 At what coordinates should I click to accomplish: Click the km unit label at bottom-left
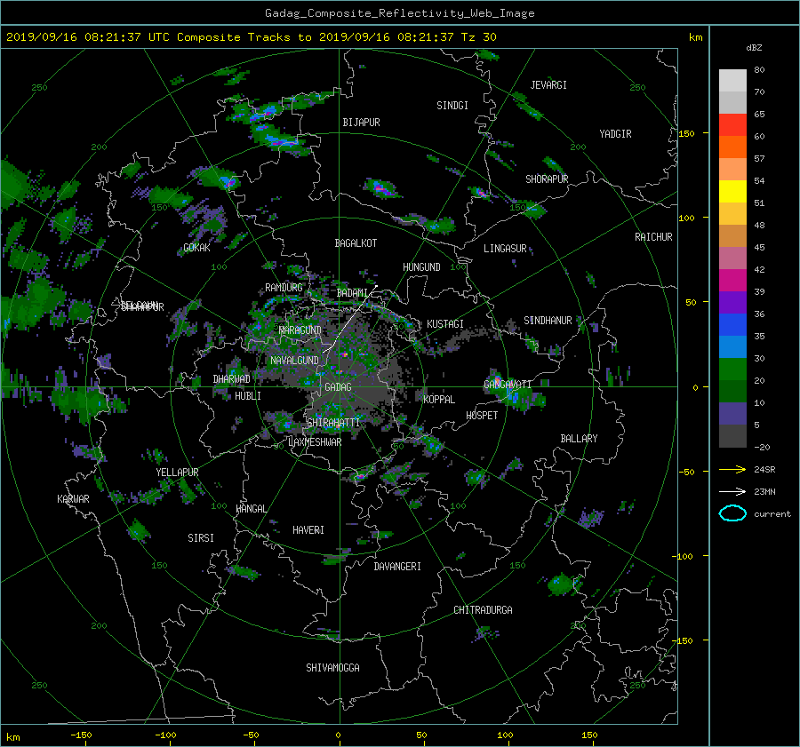12,737
